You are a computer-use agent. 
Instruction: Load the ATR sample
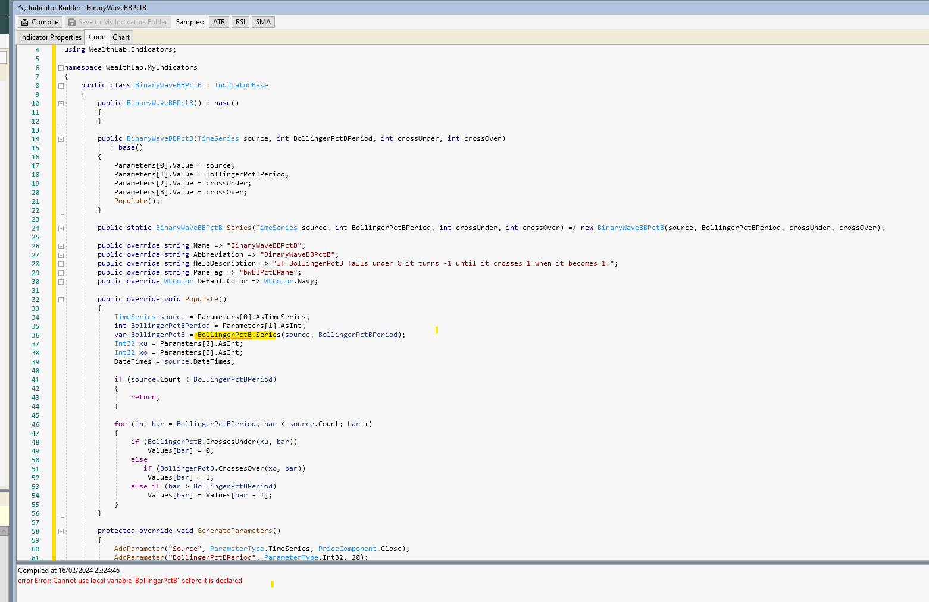(219, 22)
